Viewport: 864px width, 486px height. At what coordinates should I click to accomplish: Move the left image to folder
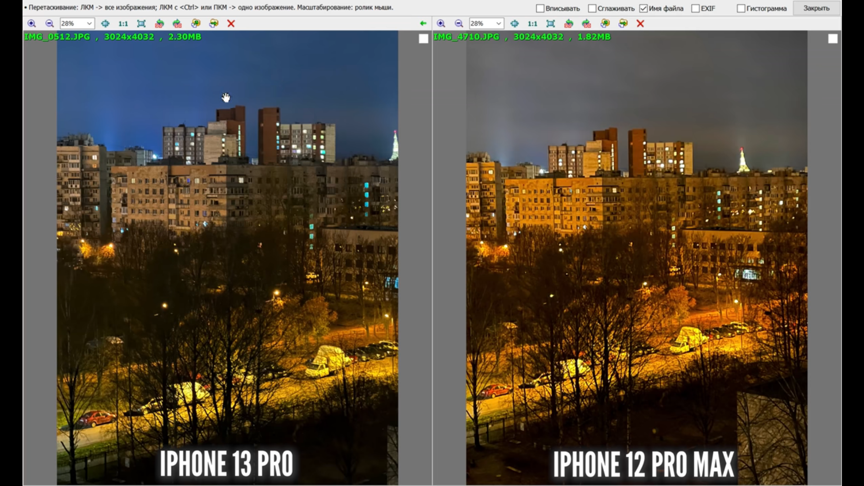[x=213, y=23]
